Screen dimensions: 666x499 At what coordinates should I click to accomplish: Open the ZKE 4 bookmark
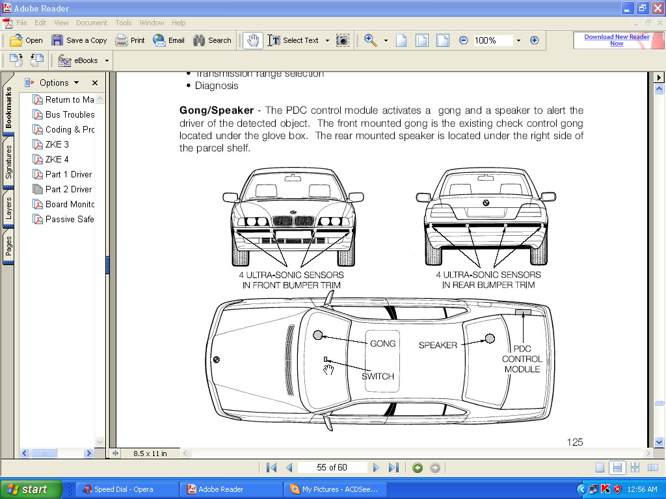tap(51, 159)
